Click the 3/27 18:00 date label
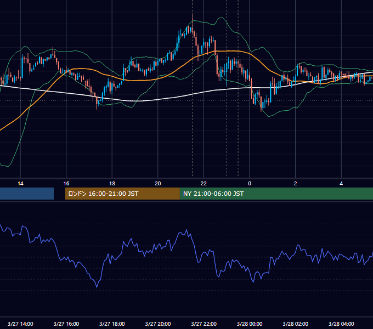The height and width of the screenshot is (329, 373). click(x=112, y=324)
